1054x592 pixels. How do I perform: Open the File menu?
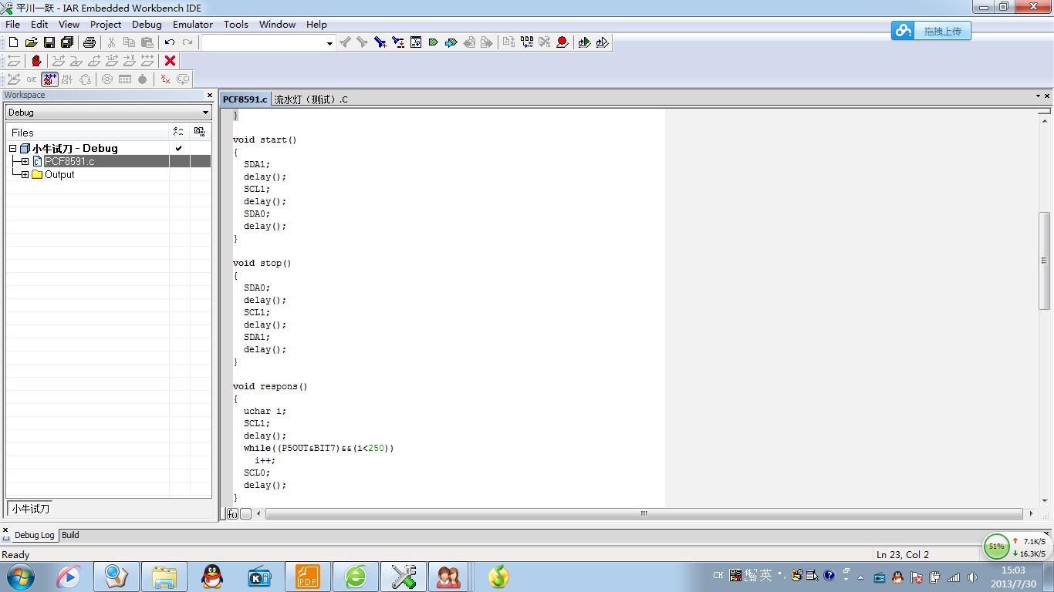13,25
